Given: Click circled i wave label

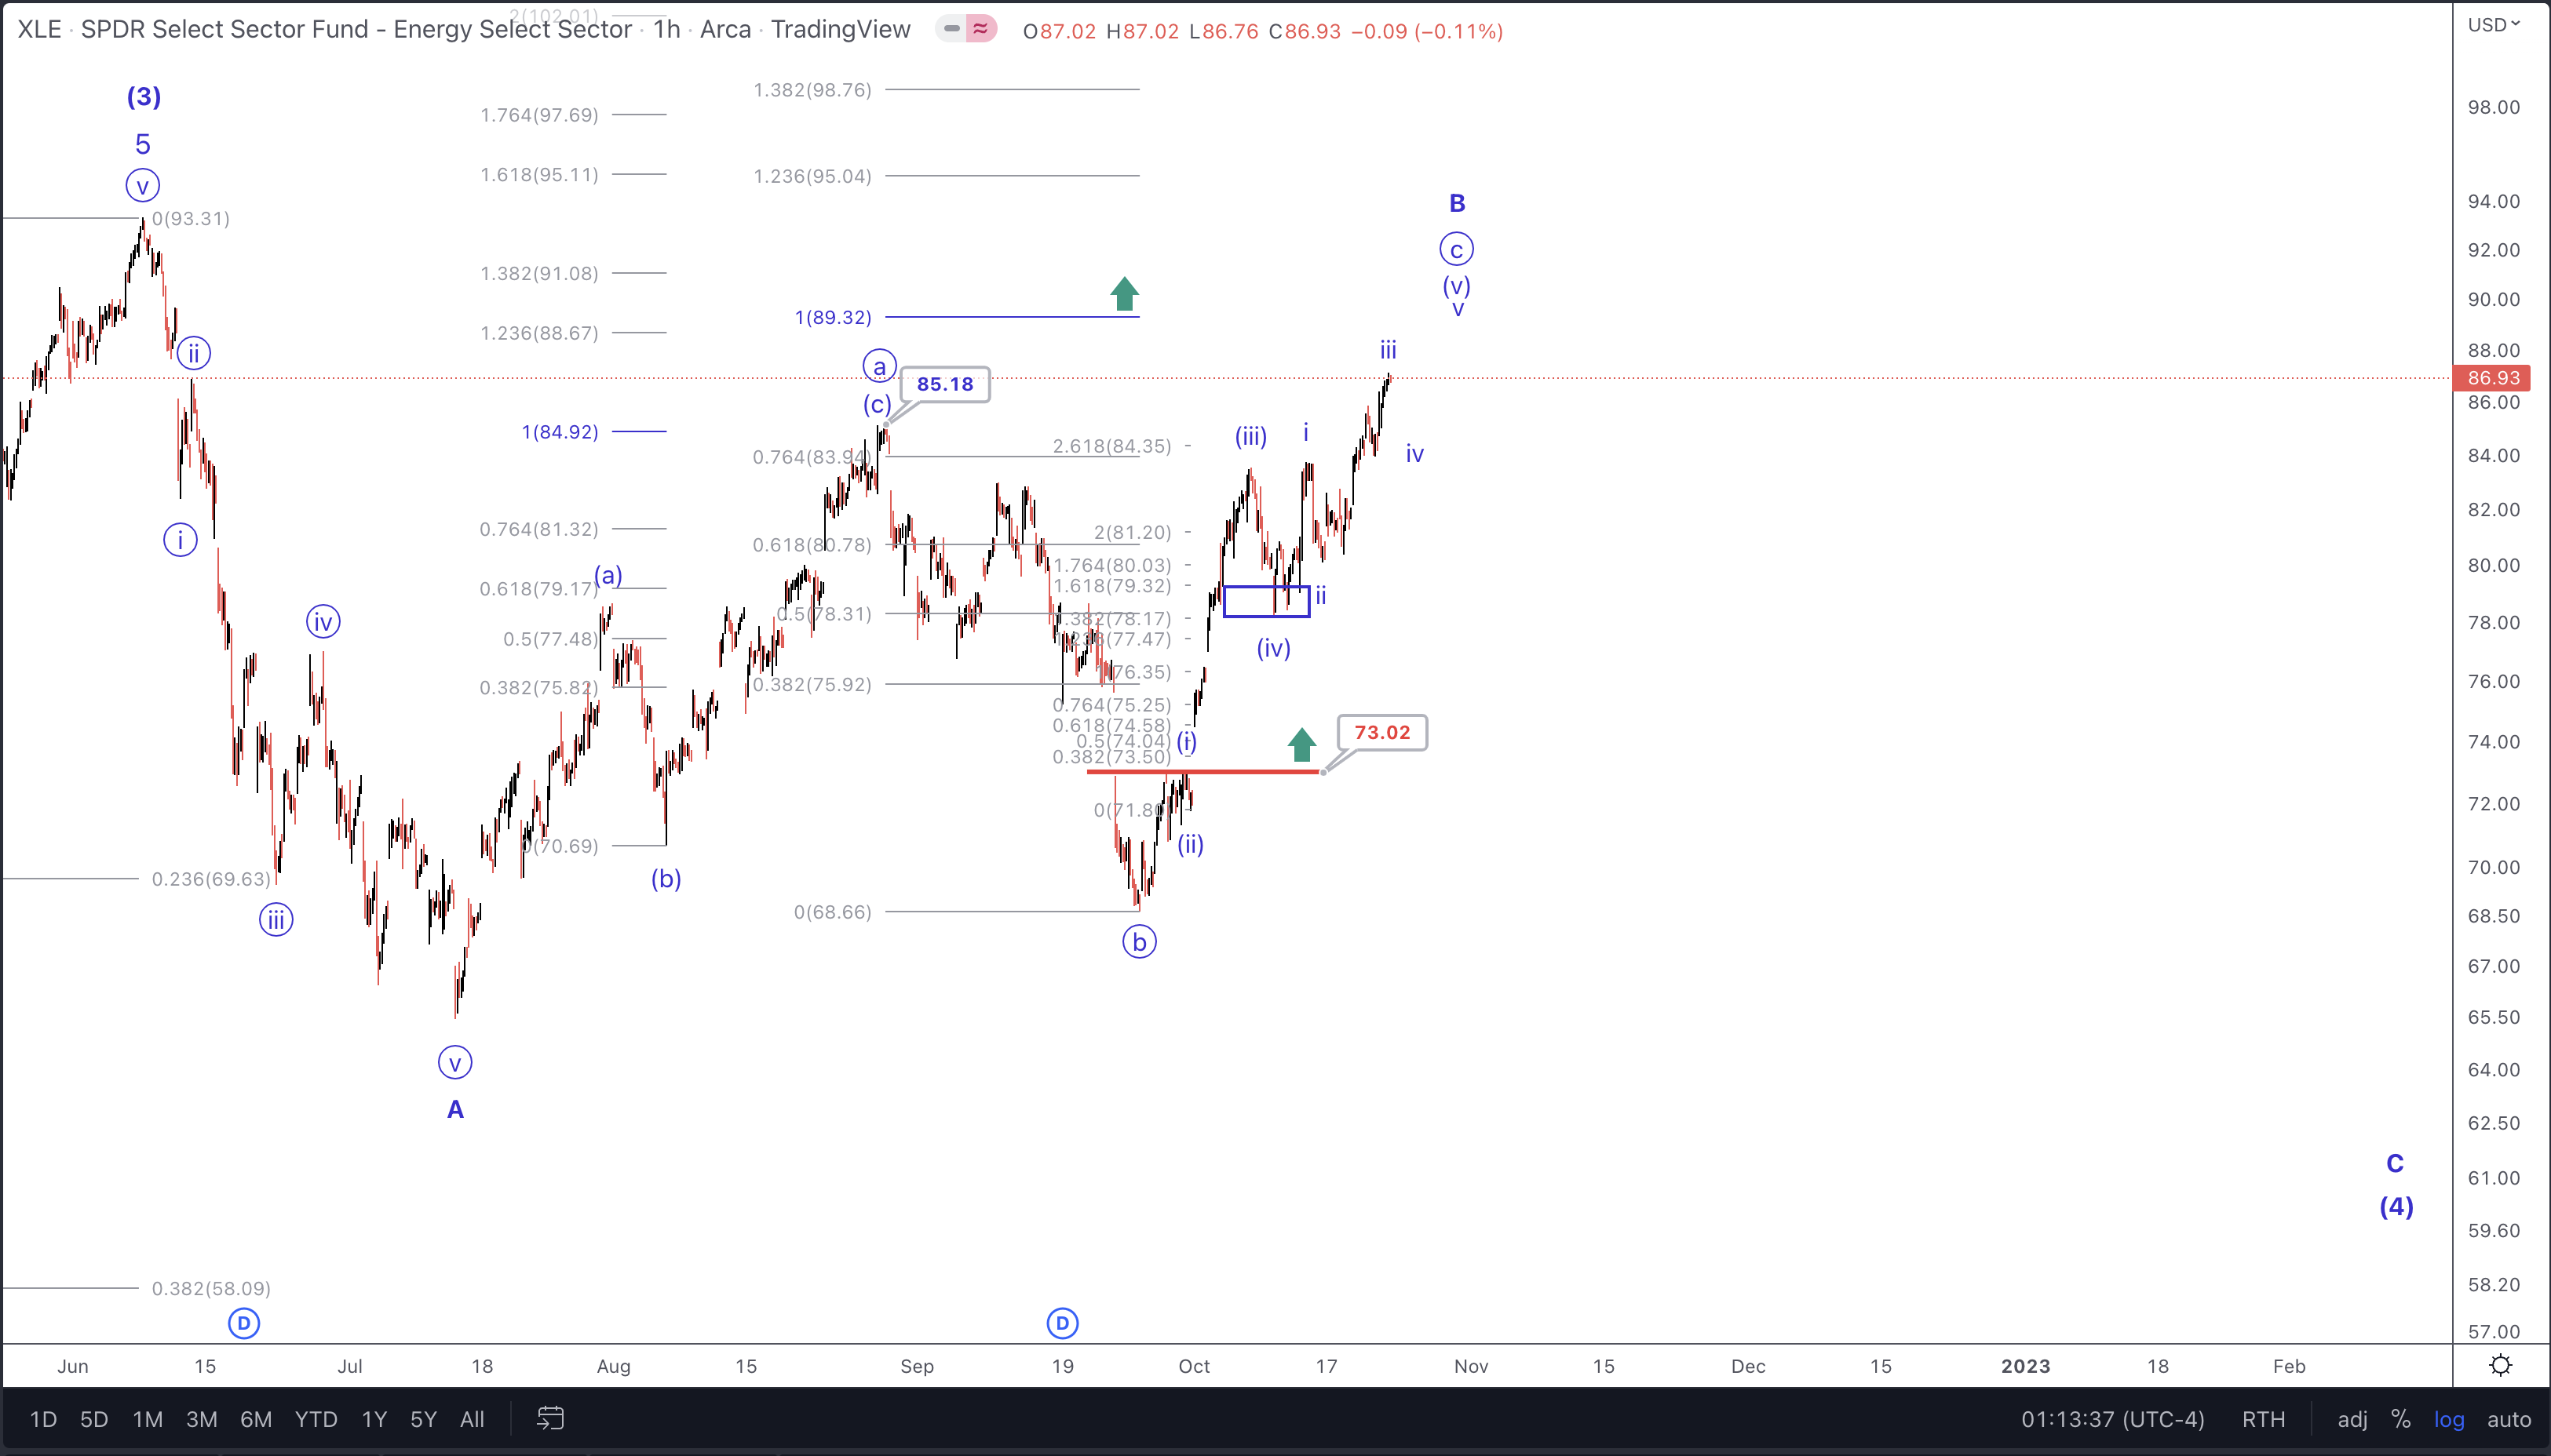Looking at the screenshot, I should [x=180, y=540].
